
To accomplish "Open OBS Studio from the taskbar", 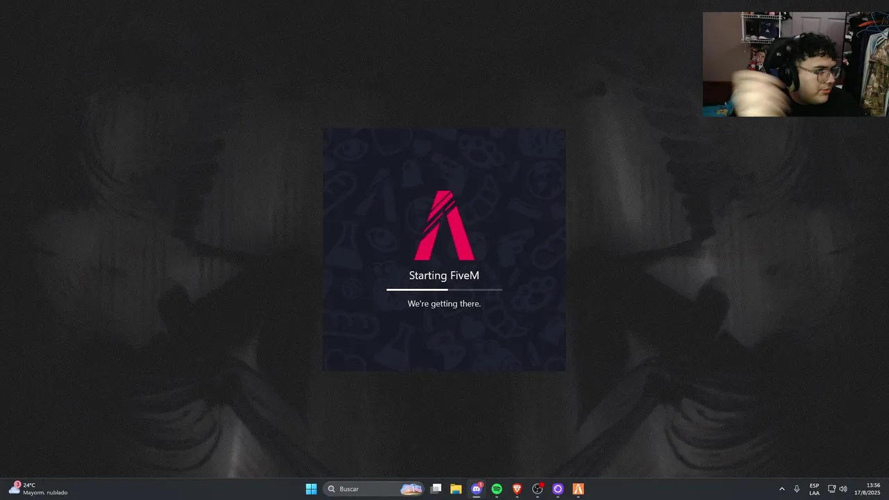I will pos(538,489).
